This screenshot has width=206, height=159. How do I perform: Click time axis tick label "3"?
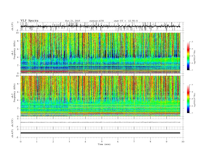(x=69, y=142)
